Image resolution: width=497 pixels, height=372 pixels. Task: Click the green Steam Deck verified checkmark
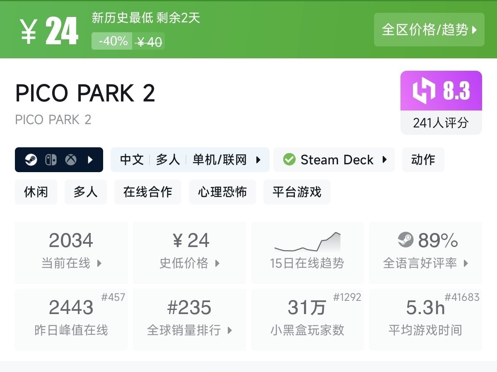click(289, 160)
